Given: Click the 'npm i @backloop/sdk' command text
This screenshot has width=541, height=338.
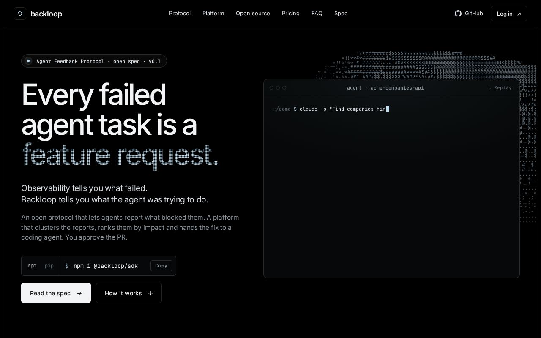Looking at the screenshot, I should pos(106,266).
